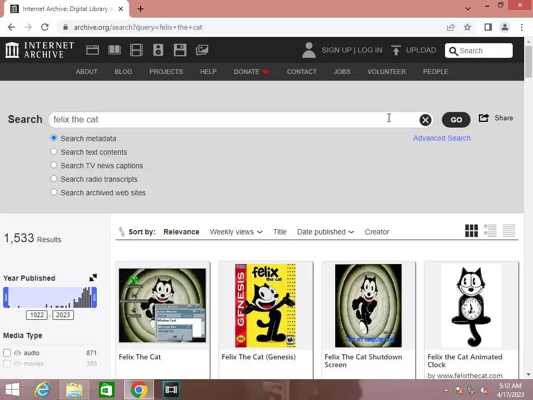Sort results by Creator
533x400 pixels.
[x=377, y=232]
